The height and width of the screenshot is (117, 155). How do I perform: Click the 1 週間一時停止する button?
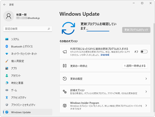[x=135, y=66]
